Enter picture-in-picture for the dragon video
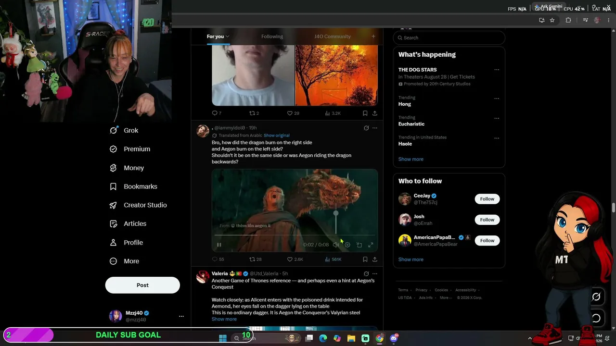The image size is (616, 346). coord(359,245)
